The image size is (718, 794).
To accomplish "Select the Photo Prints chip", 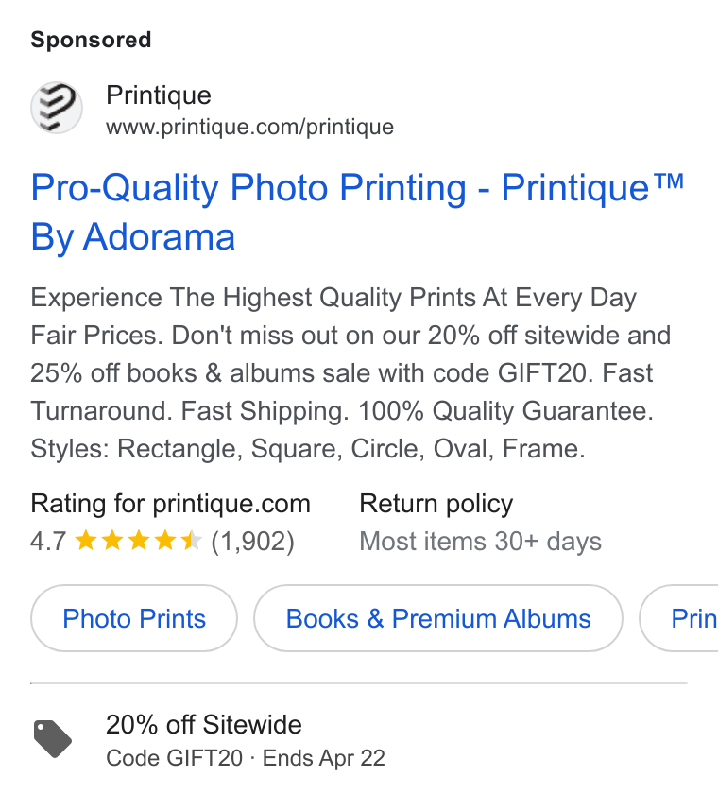I will pos(134,618).
